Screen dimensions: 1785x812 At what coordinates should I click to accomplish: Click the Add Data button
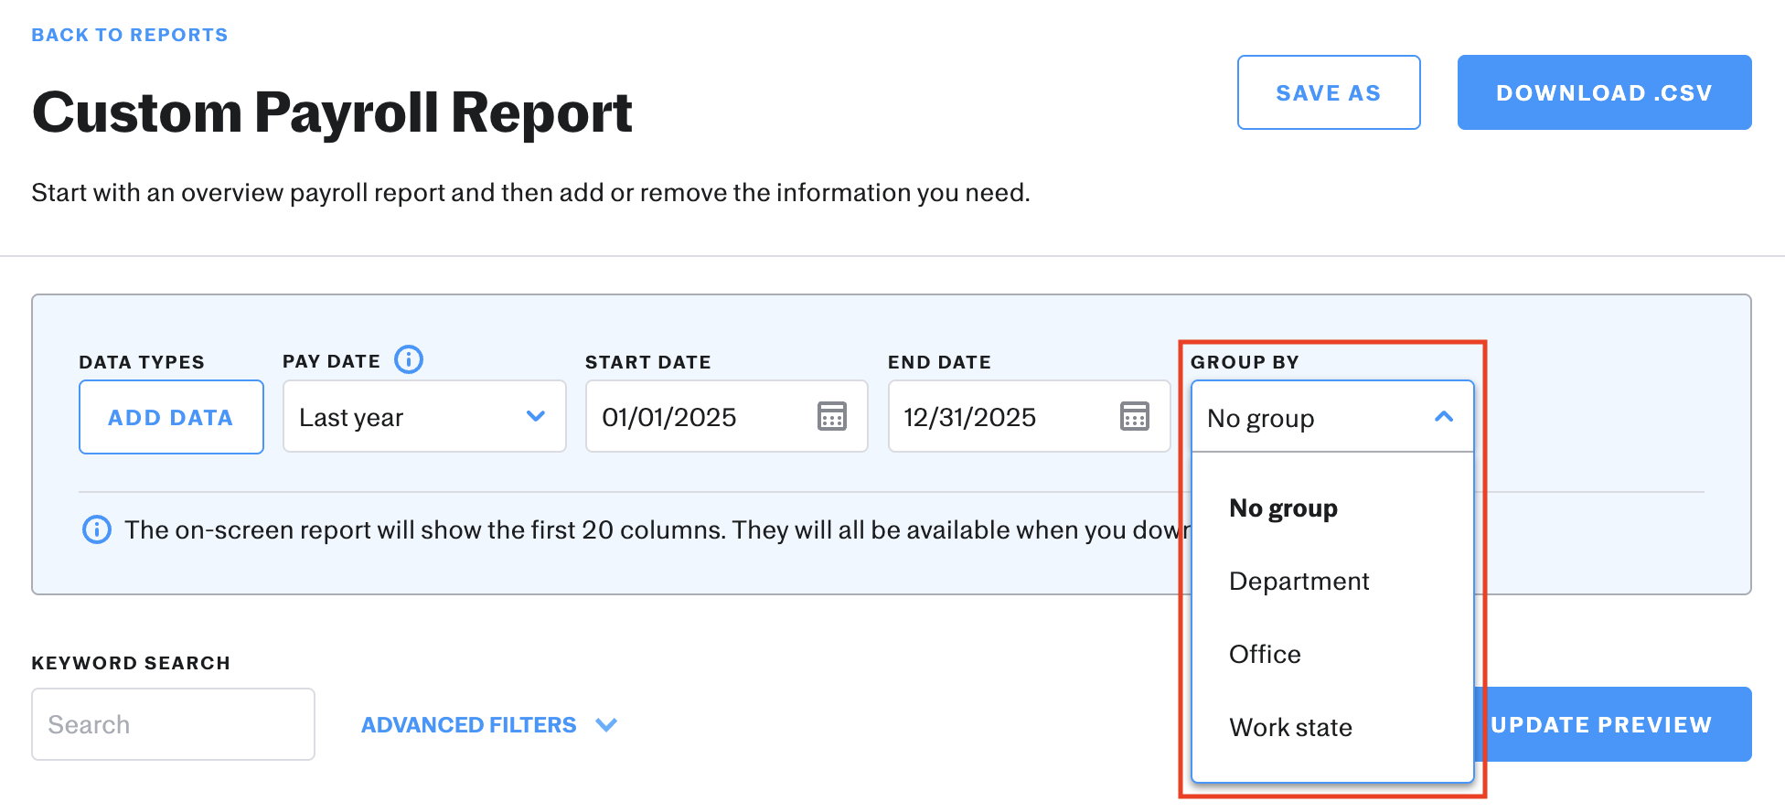[171, 417]
